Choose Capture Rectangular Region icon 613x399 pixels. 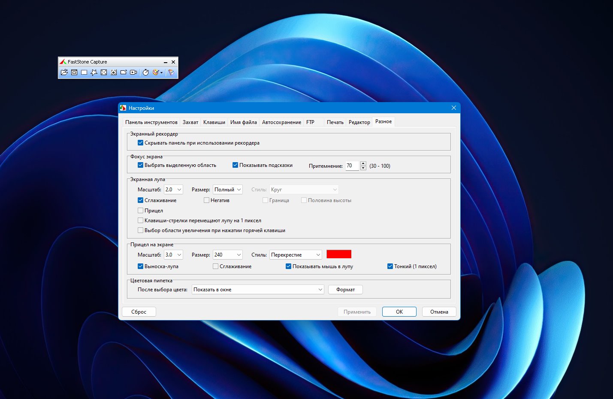click(x=84, y=73)
